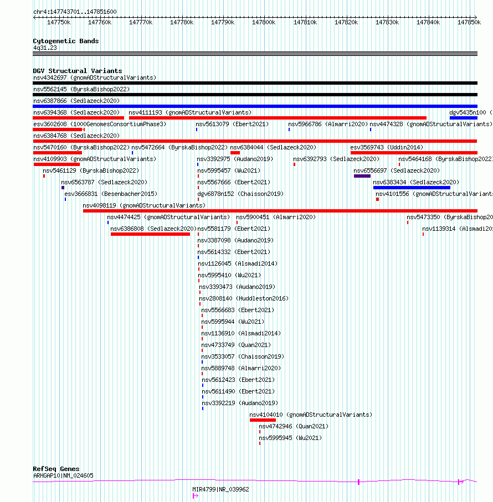Open nsv6392793 Sedlazeck2020 label
The height and width of the screenshot is (502, 493).
coord(336,159)
